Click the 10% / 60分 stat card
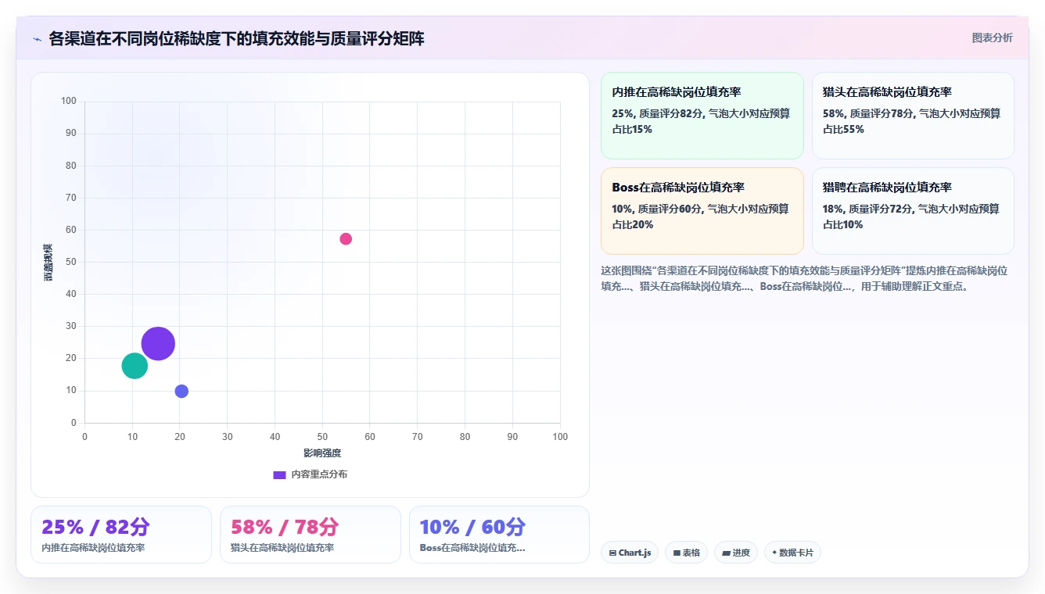 click(499, 535)
